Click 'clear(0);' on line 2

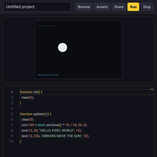click(28, 98)
